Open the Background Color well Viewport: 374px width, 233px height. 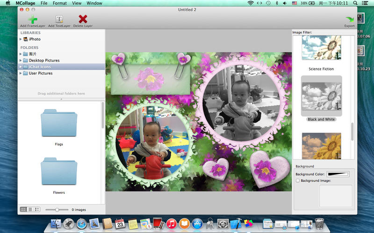click(338, 174)
